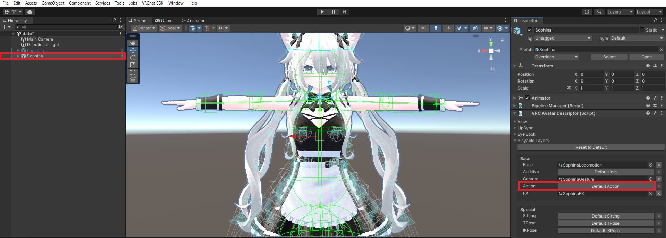
Task: Open the undo history icon
Action: (587, 12)
